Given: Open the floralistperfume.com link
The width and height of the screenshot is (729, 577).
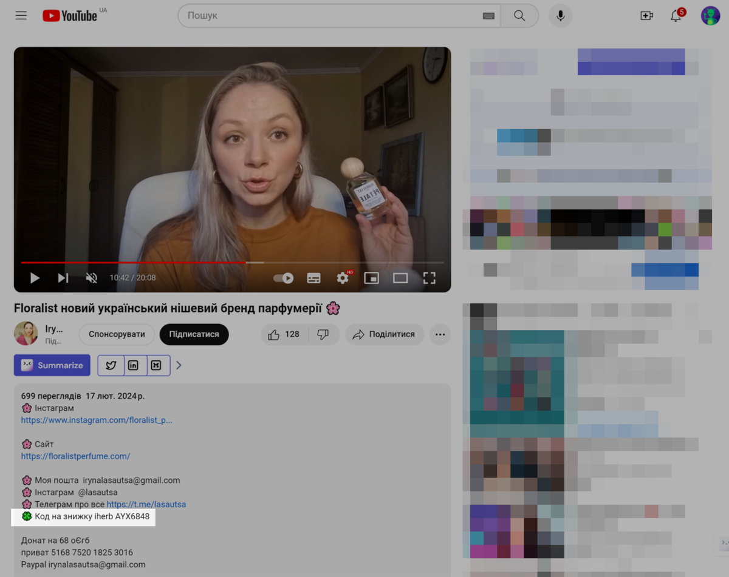Looking at the screenshot, I should click(x=75, y=456).
